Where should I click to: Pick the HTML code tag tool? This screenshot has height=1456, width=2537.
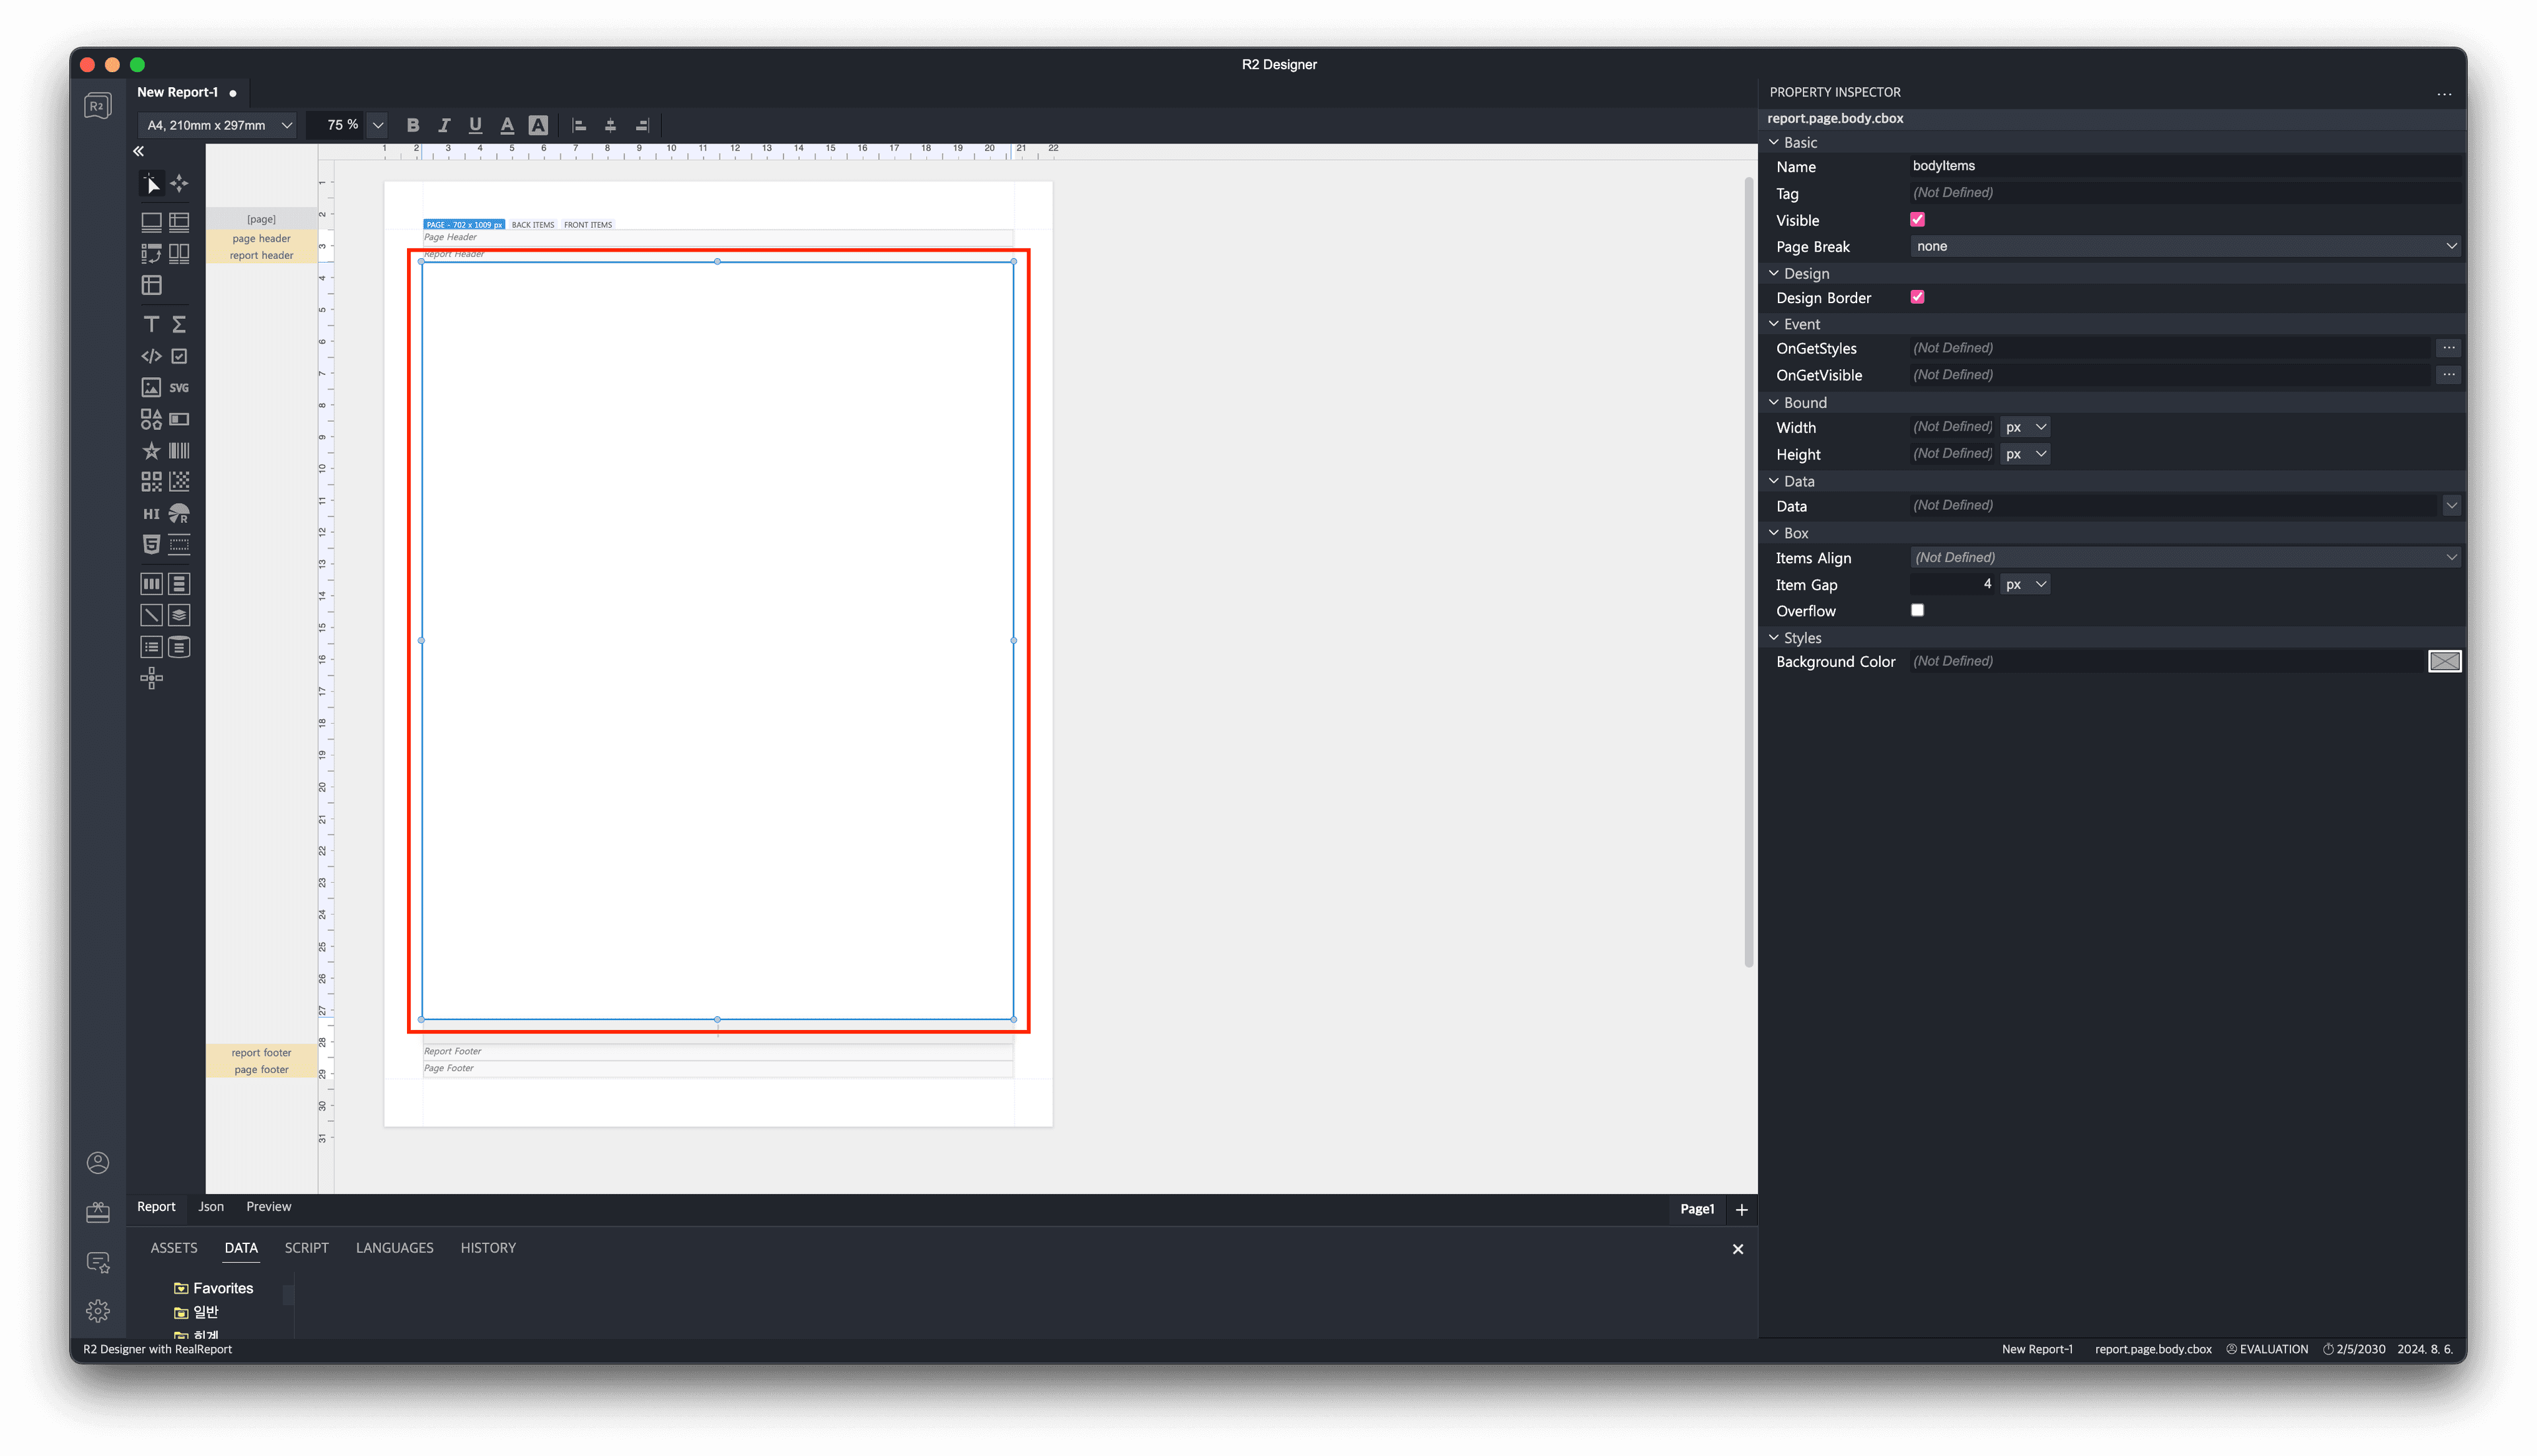tap(151, 356)
